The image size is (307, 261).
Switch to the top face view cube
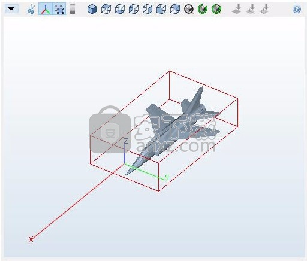pyautogui.click(x=106, y=9)
